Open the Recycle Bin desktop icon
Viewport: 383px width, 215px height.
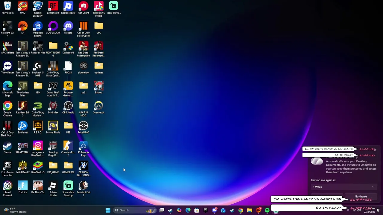click(x=7, y=8)
